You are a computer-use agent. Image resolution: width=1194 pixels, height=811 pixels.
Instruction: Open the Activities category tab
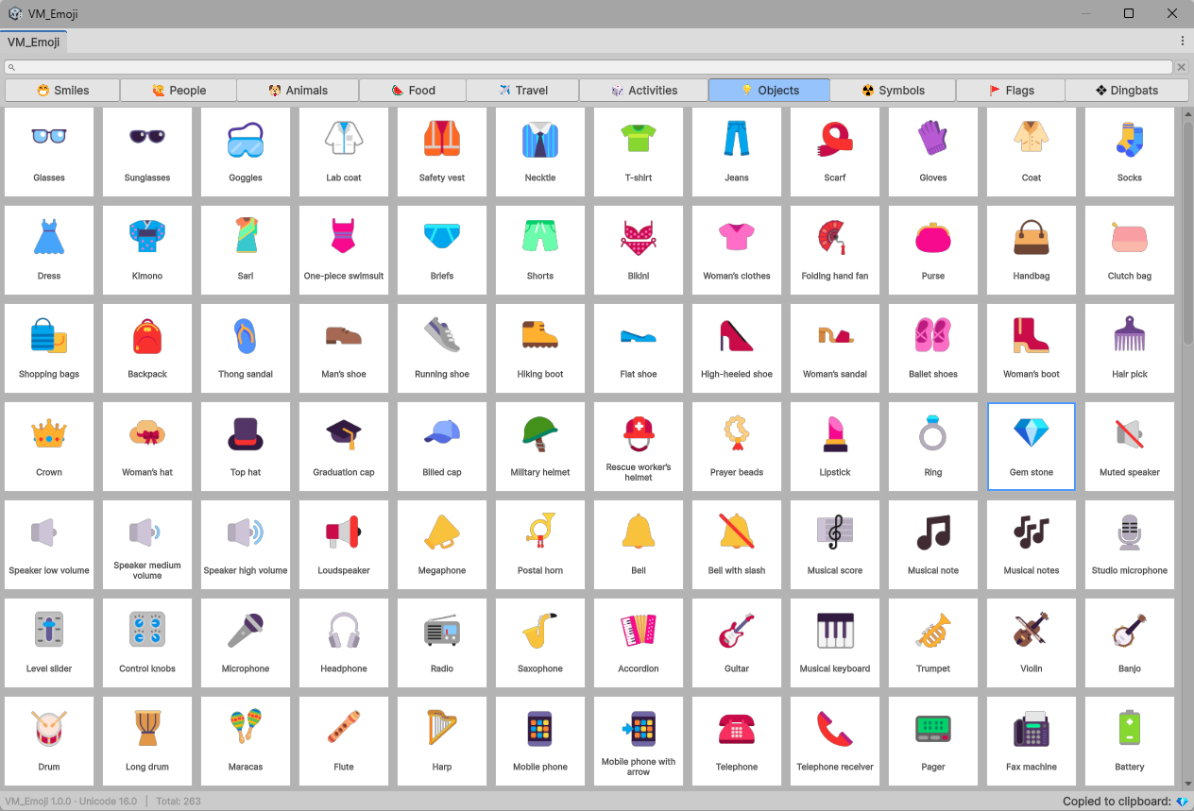pyautogui.click(x=644, y=91)
